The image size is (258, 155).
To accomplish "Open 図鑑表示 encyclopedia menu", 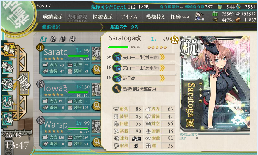I will (x=103, y=17).
